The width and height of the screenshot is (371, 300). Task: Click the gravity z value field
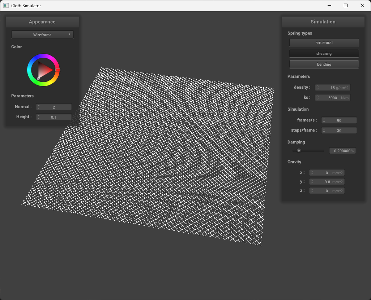pos(327,191)
